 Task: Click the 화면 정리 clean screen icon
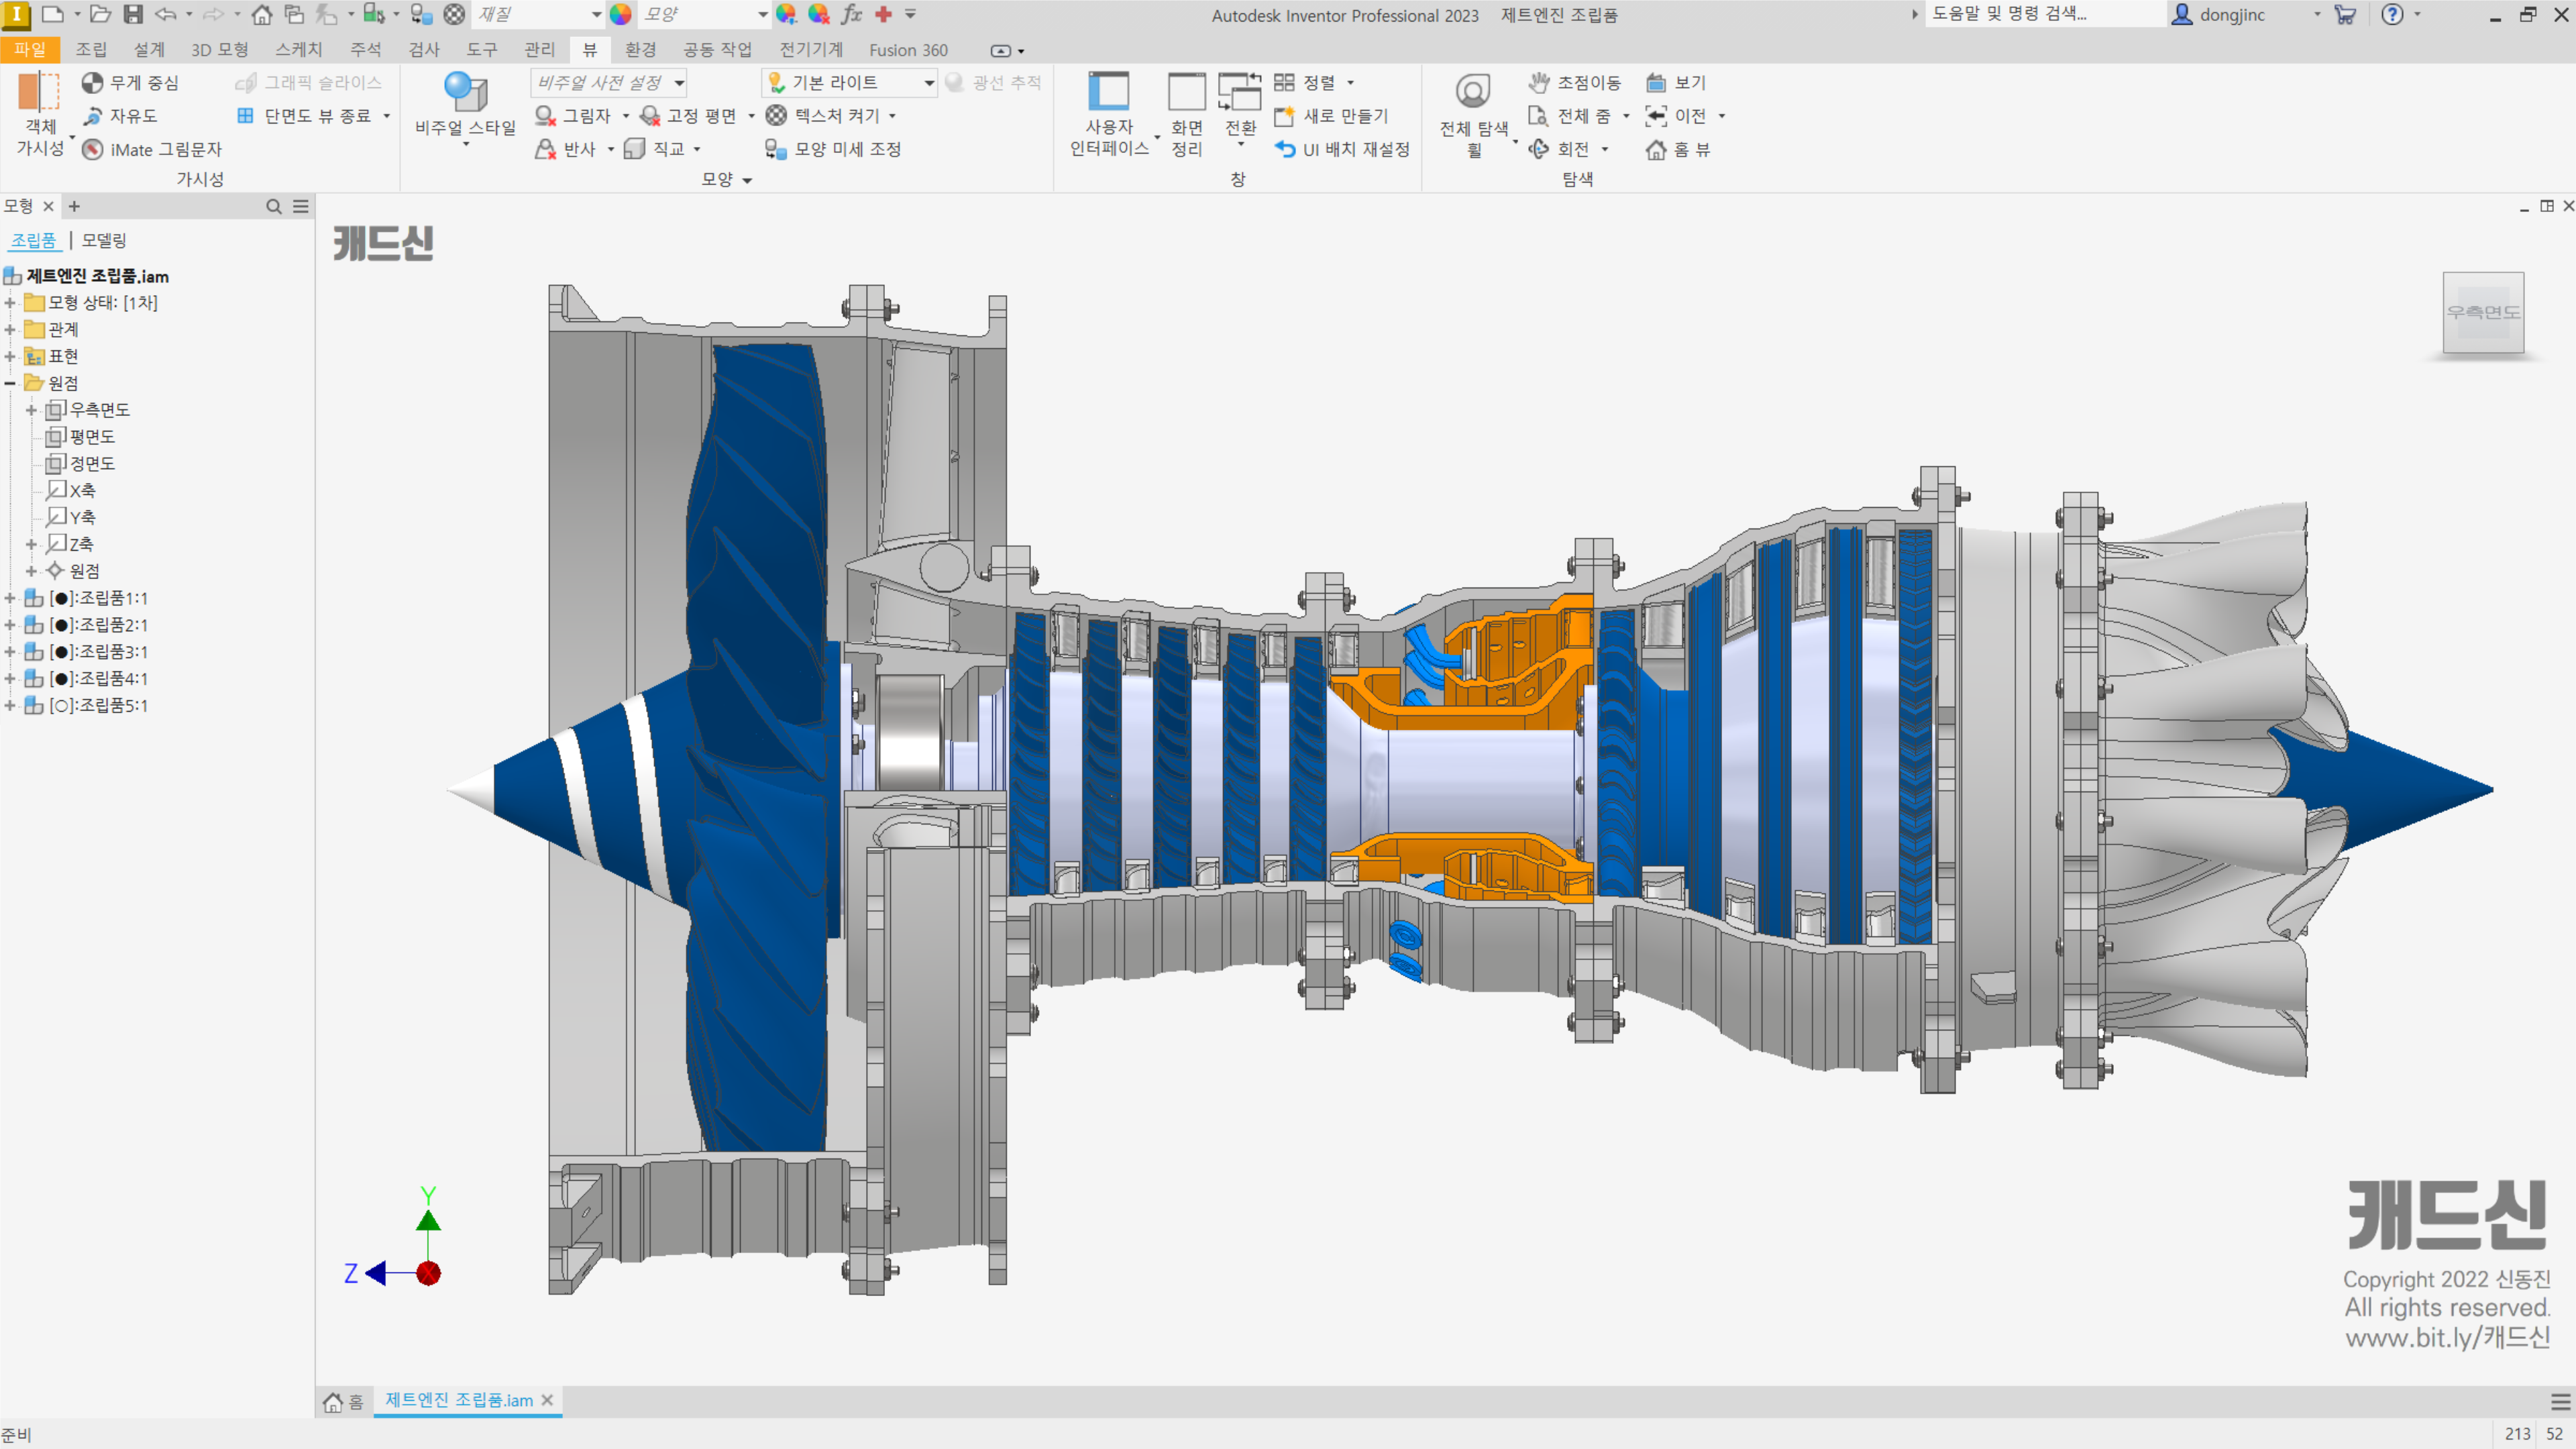click(x=1187, y=92)
